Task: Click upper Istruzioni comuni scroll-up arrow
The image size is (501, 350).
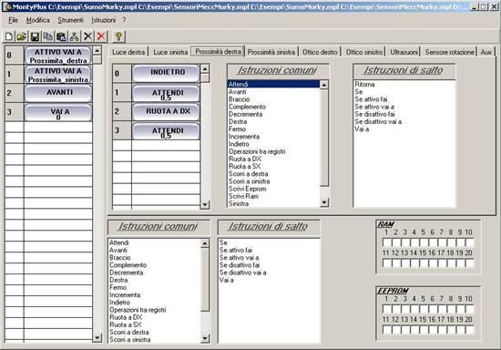Action: coord(324,85)
